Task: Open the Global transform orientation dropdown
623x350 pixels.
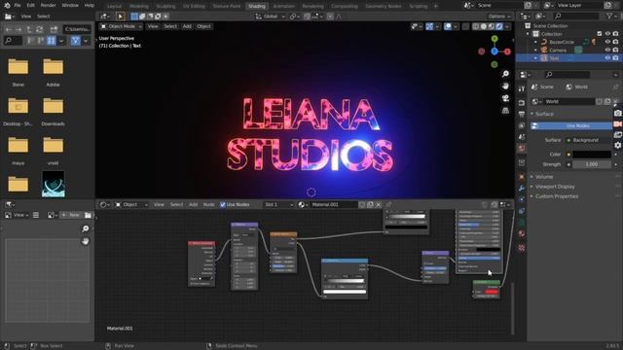Action: click(271, 17)
